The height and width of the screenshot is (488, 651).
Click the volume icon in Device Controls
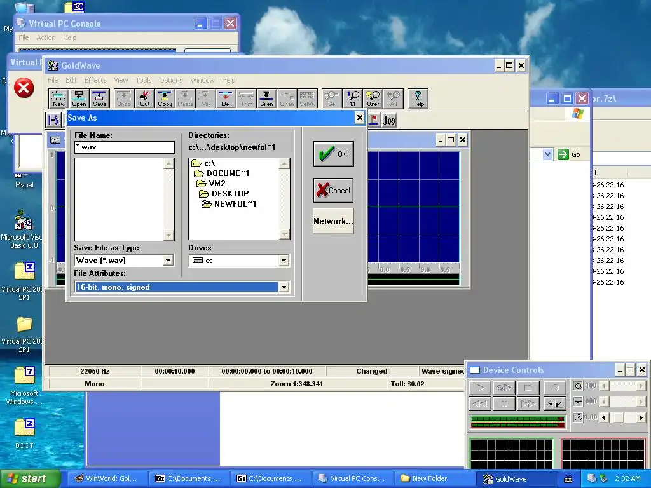click(578, 386)
